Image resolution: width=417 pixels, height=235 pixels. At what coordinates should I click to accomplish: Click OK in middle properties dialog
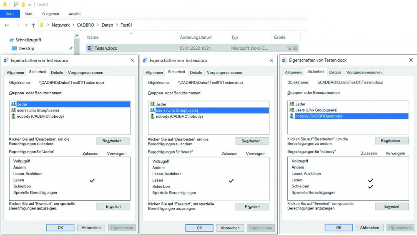[x=199, y=228]
